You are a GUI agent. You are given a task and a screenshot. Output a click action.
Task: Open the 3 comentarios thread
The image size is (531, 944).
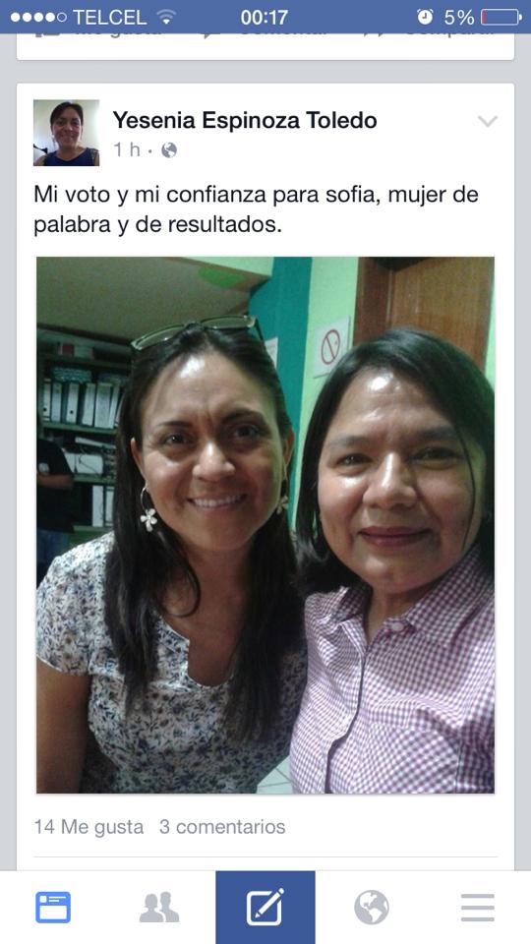click(222, 827)
